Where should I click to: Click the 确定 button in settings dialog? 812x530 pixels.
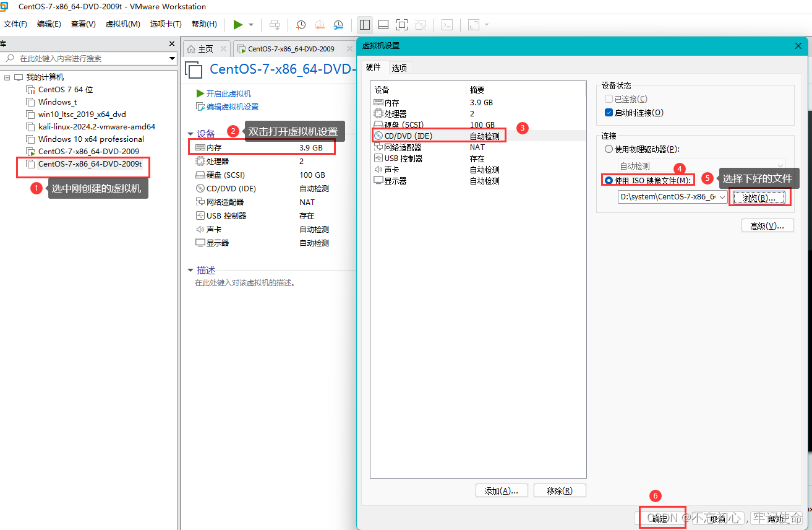coord(660,518)
